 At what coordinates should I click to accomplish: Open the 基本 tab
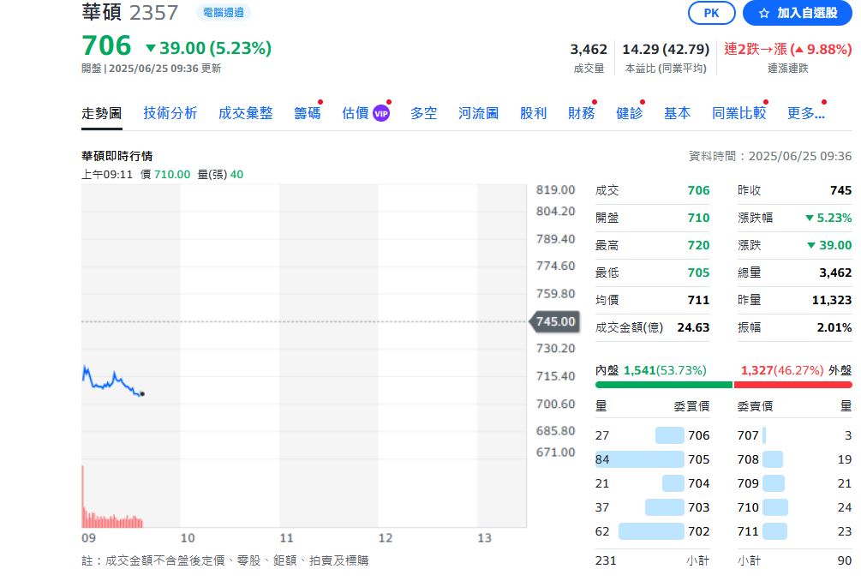coord(678,113)
